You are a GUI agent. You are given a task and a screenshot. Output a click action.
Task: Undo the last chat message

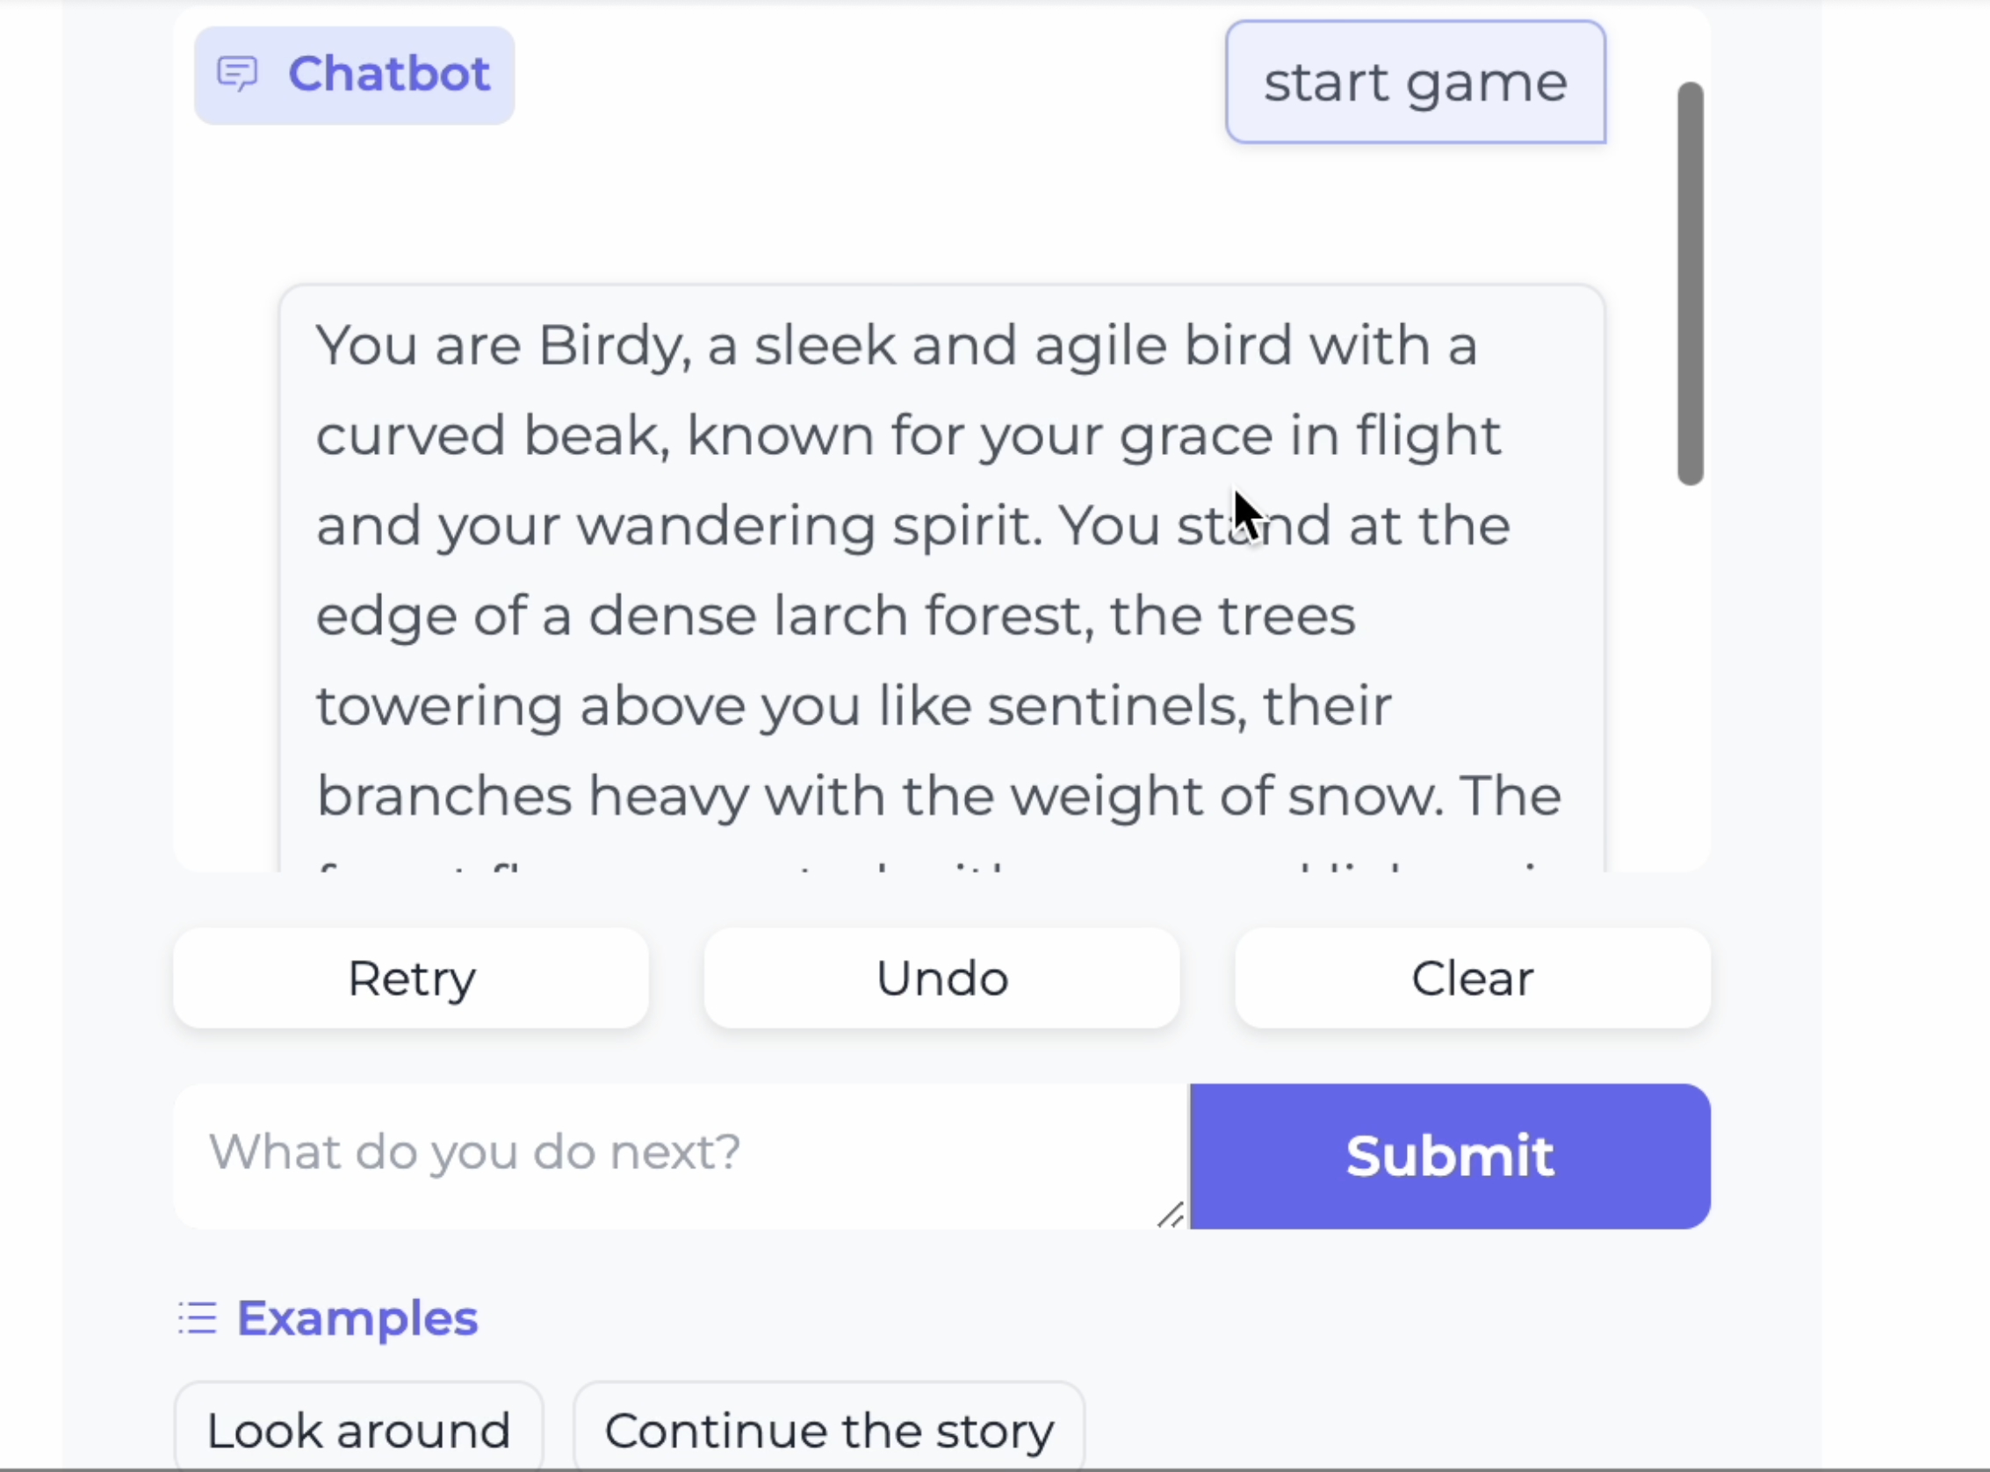(941, 978)
